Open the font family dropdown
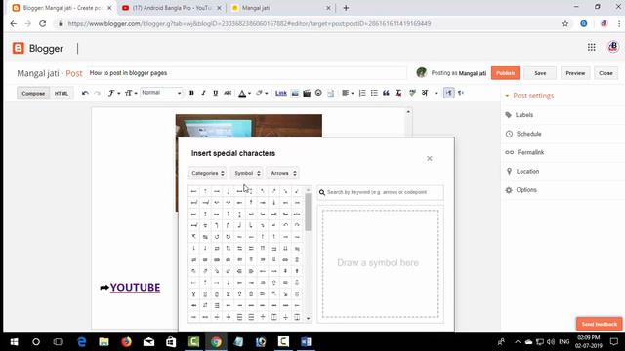This screenshot has width=625, height=351. pos(114,93)
